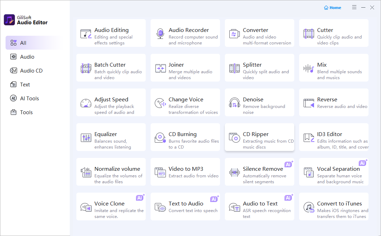Image resolution: width=381 pixels, height=236 pixels.
Task: Open the hamburger menu in title bar
Action: click(x=354, y=7)
